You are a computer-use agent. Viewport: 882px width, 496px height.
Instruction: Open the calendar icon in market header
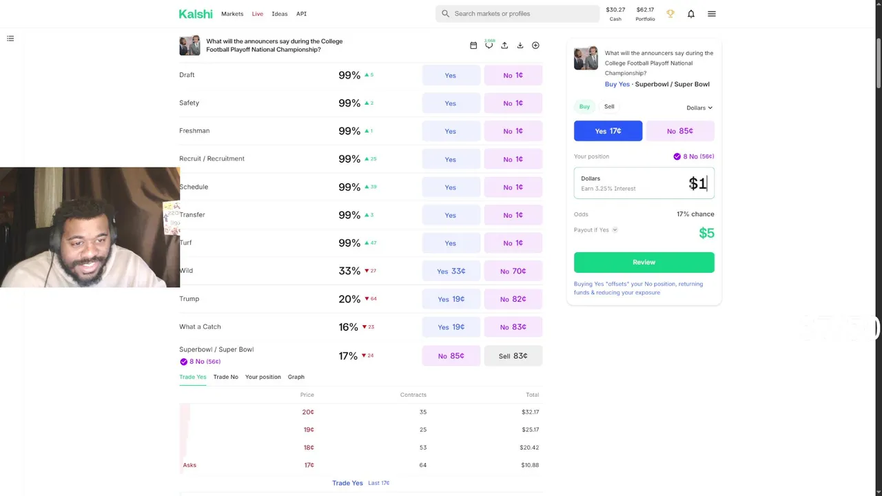click(x=473, y=45)
